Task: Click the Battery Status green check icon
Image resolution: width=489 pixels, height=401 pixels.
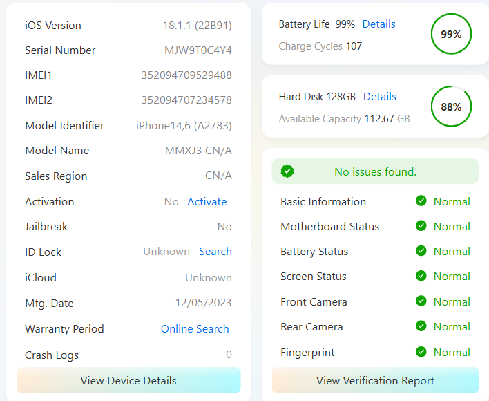Action: pos(421,251)
